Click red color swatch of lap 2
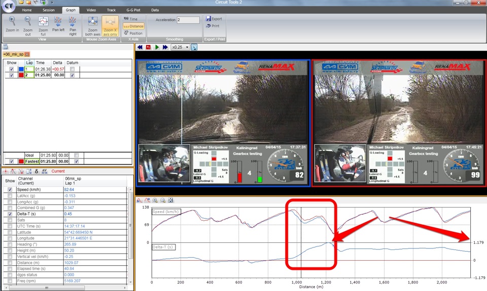487x291 pixels. (x=21, y=75)
